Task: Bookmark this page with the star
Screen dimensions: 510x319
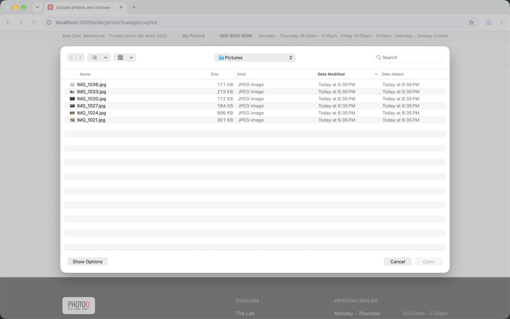Action: (x=471, y=23)
